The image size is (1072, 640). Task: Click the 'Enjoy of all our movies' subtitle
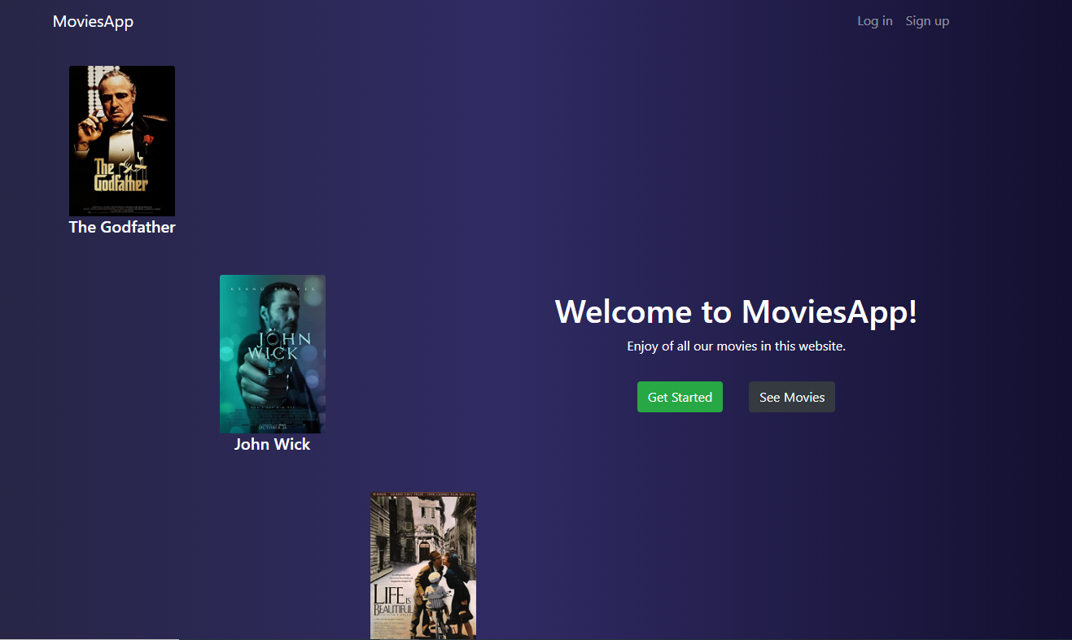pyautogui.click(x=737, y=346)
